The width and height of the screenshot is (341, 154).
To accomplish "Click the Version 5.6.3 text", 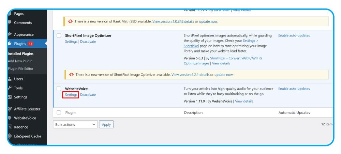I will pyautogui.click(x=193, y=58).
